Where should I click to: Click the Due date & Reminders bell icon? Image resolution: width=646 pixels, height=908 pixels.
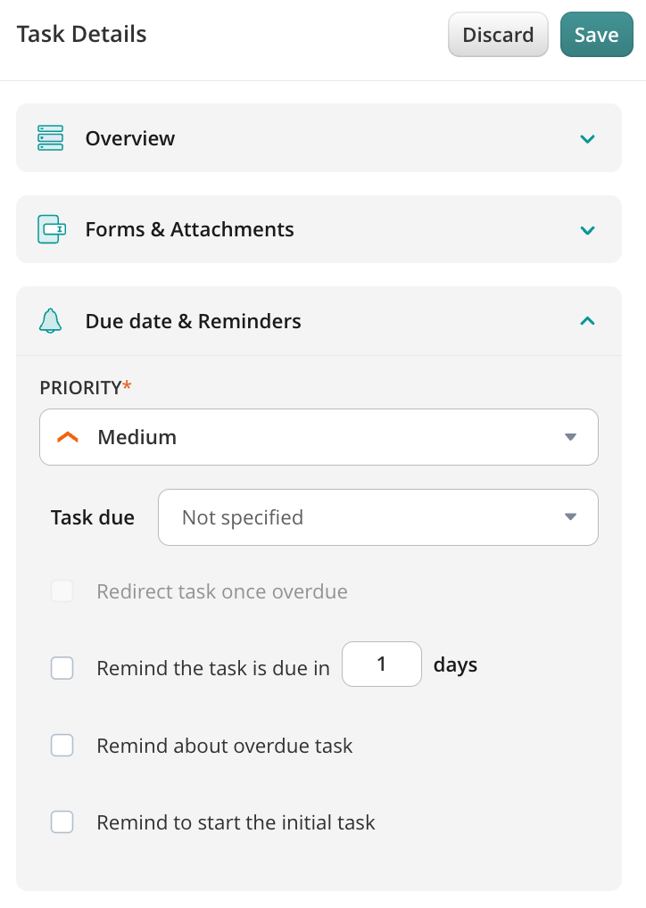pyautogui.click(x=51, y=321)
